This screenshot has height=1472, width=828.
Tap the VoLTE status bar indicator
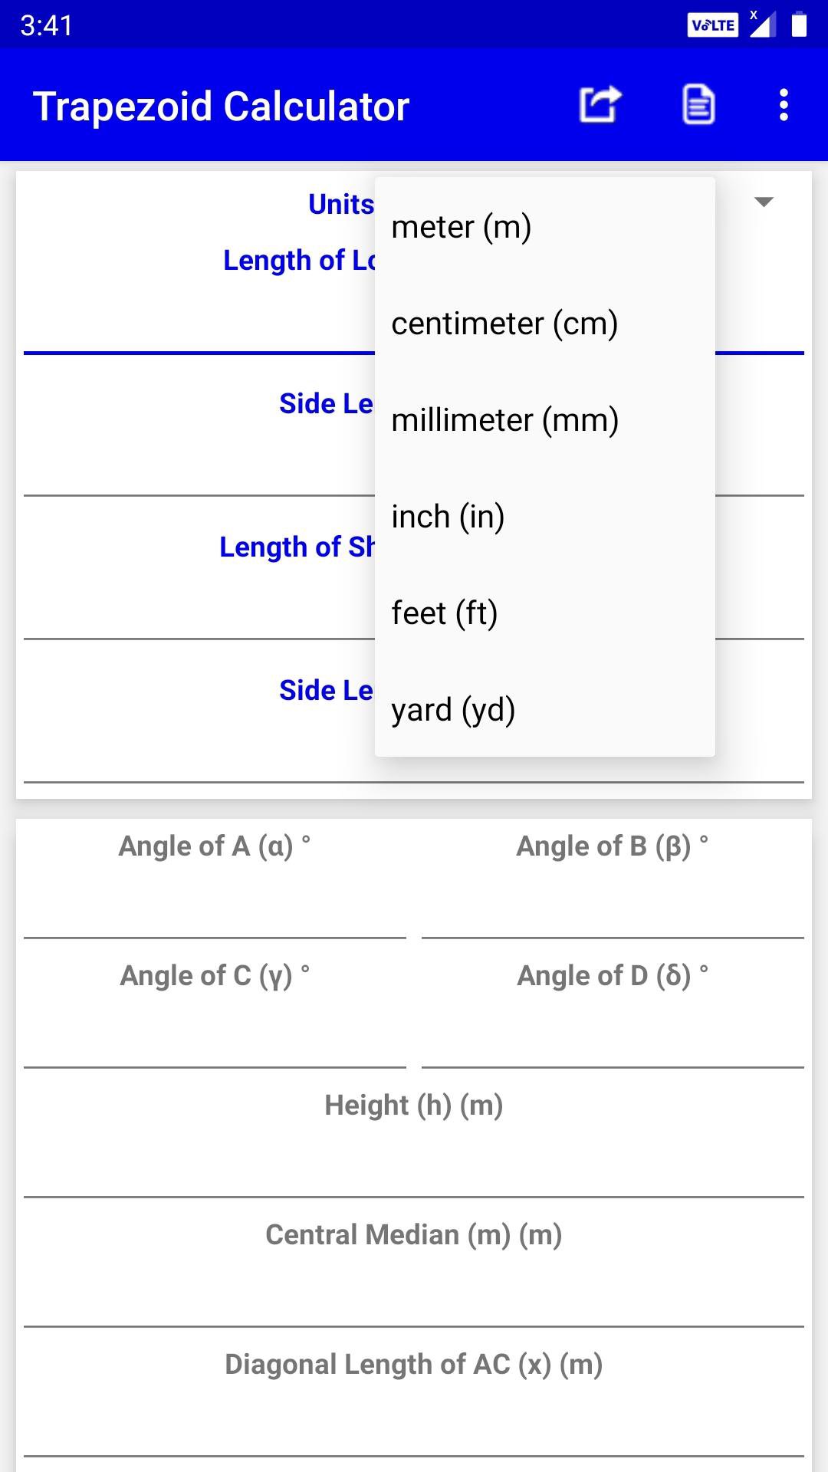712,25
